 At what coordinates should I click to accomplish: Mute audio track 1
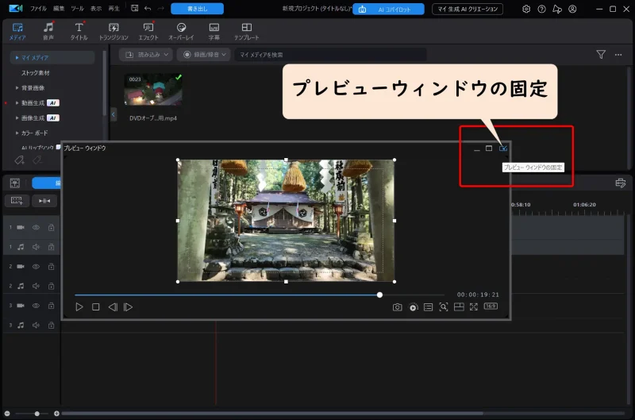pyautogui.click(x=36, y=247)
